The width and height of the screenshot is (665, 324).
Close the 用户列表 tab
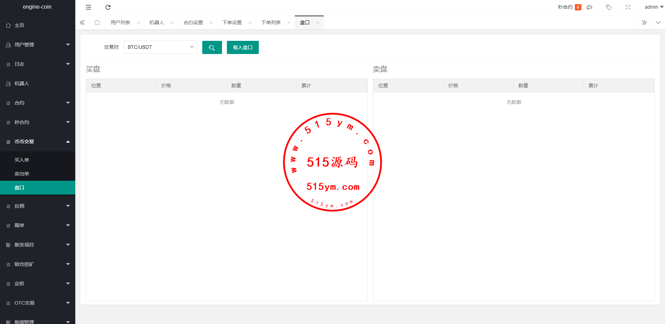(x=138, y=23)
